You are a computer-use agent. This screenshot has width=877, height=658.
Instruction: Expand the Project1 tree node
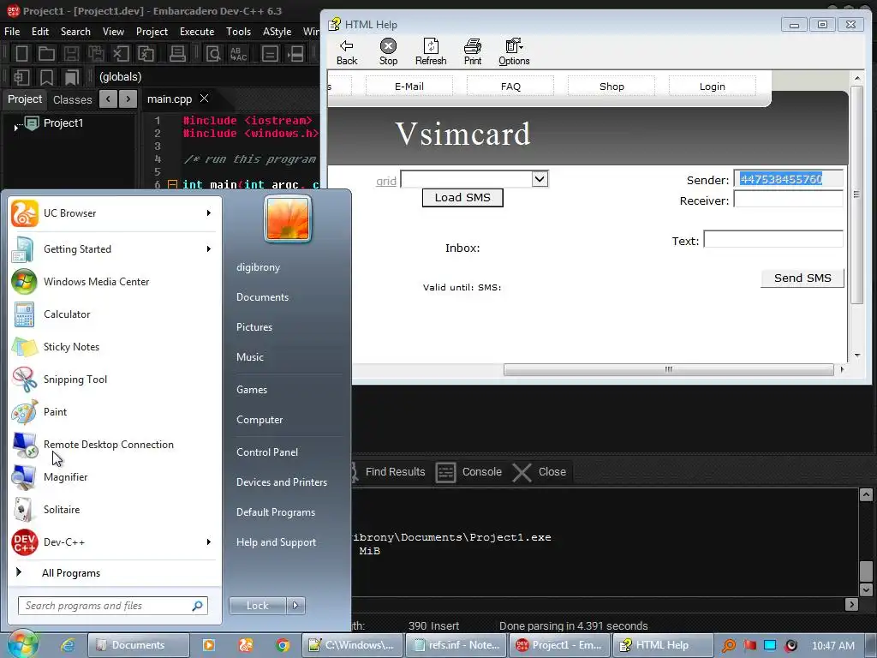pos(15,128)
